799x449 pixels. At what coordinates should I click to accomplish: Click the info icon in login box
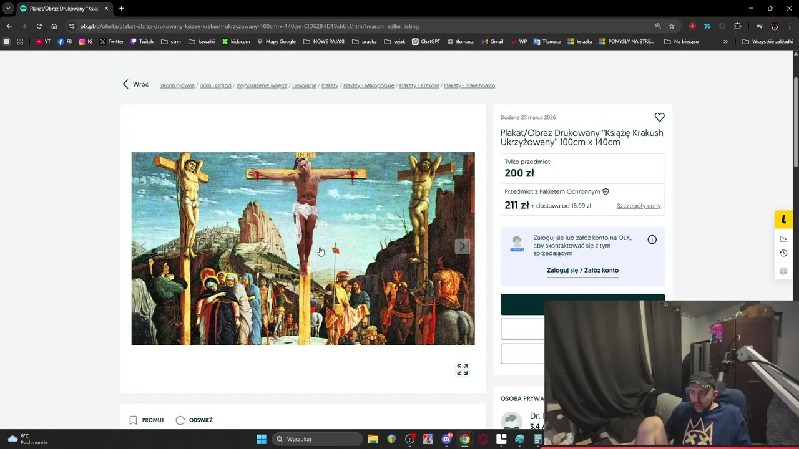coord(652,239)
